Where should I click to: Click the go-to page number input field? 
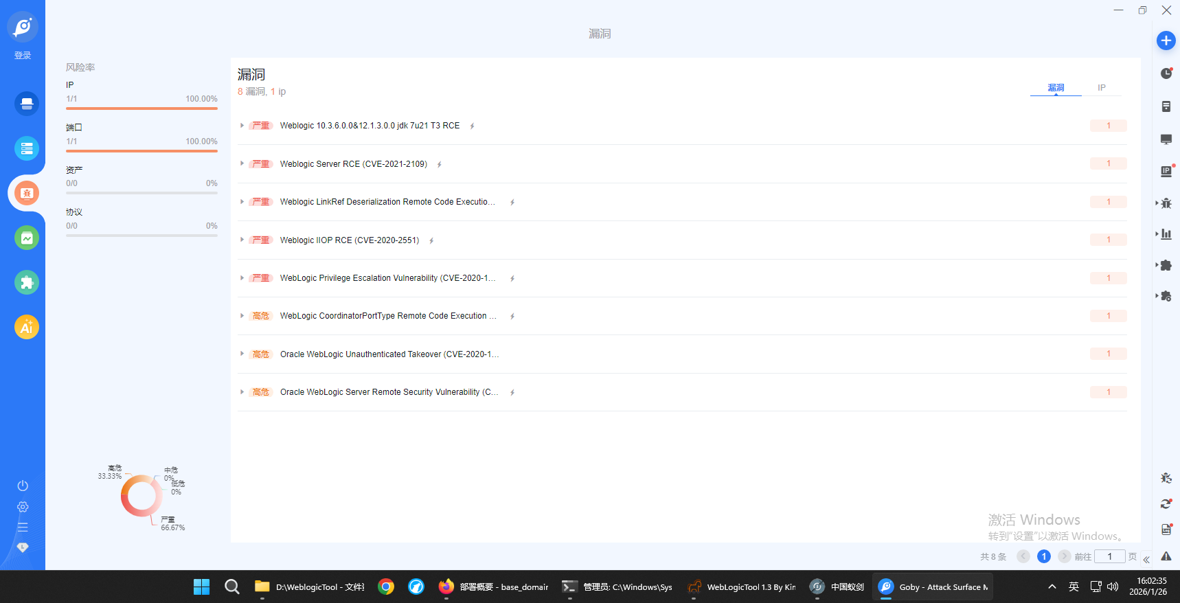1109,556
